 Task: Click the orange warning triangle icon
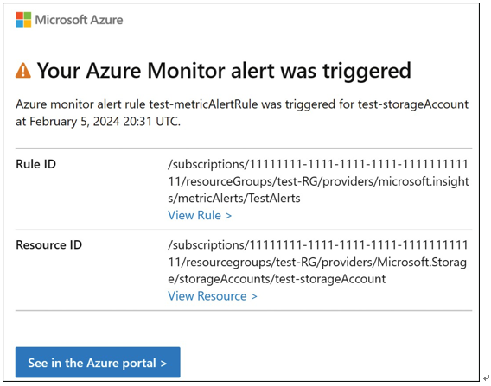tap(23, 71)
